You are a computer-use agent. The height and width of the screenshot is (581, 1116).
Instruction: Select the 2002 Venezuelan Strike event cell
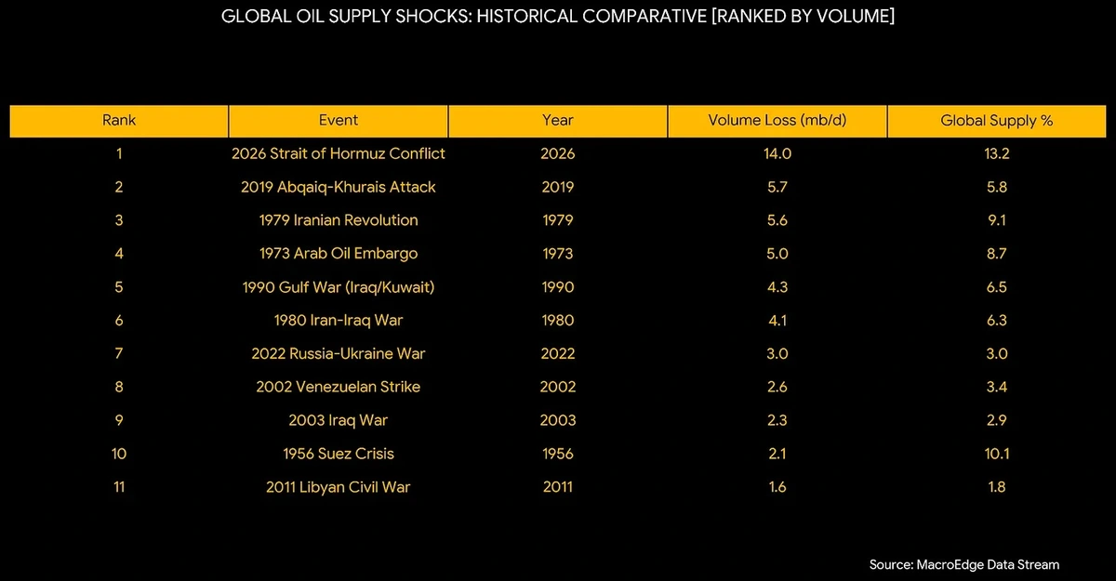pyautogui.click(x=338, y=387)
